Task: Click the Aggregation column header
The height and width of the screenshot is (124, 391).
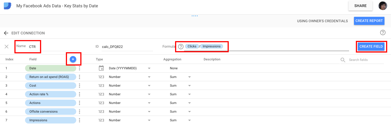Action: (x=172, y=59)
